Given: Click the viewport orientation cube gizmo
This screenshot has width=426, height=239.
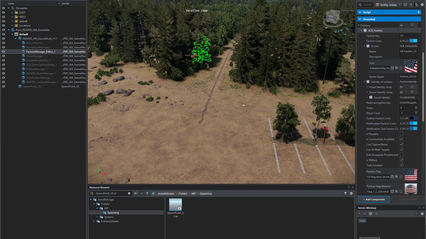Looking at the screenshot, I should 332,17.
